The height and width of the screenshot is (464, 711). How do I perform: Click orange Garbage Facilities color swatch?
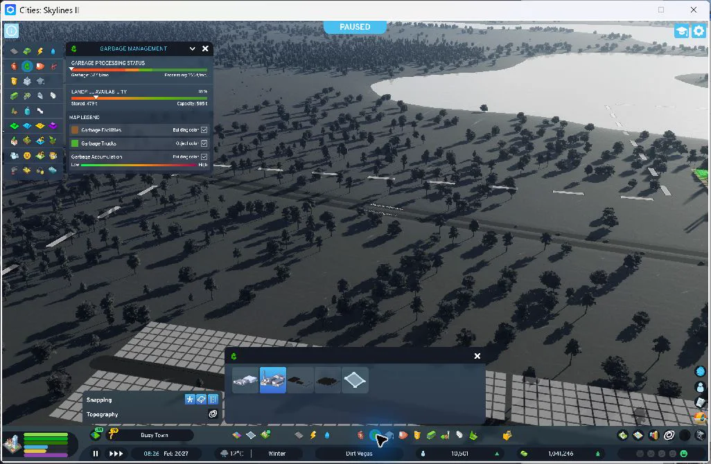pos(75,130)
